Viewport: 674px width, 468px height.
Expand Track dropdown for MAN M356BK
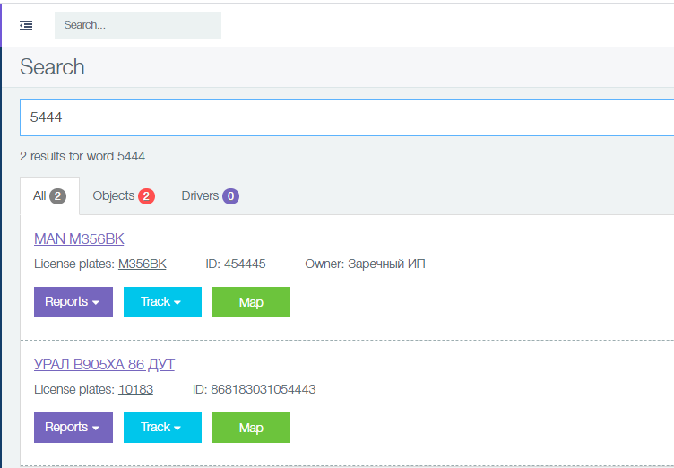pyautogui.click(x=162, y=302)
